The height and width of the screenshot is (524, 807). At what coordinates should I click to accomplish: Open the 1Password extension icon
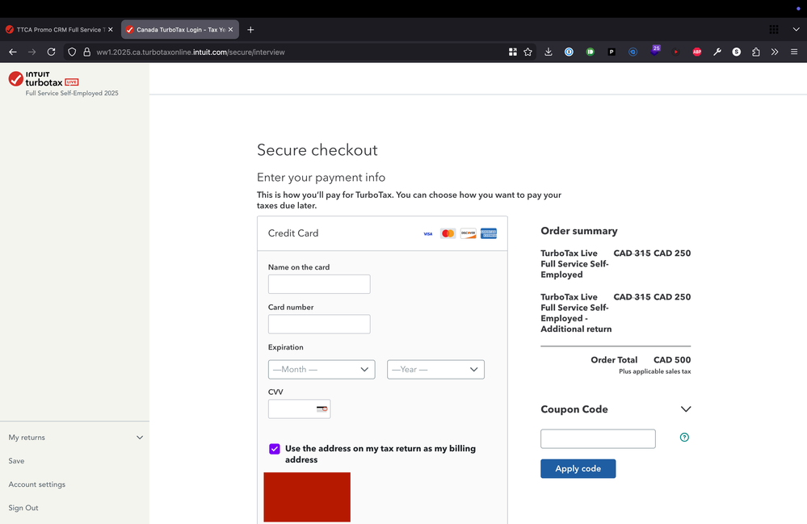click(x=569, y=52)
